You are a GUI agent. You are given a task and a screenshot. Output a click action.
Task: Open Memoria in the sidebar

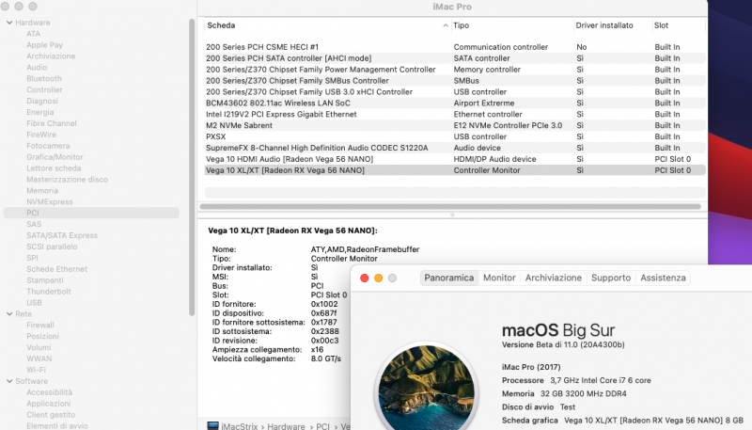tap(42, 190)
